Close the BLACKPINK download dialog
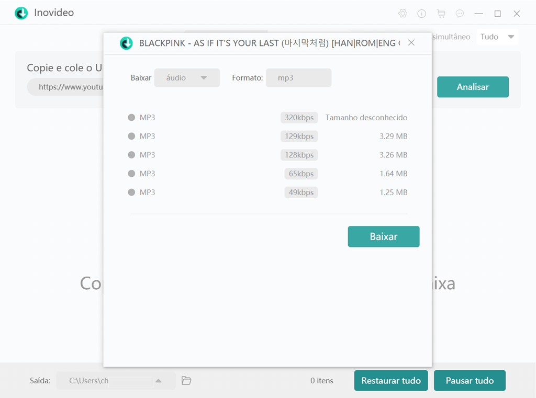The width and height of the screenshot is (536, 398). 411,42
